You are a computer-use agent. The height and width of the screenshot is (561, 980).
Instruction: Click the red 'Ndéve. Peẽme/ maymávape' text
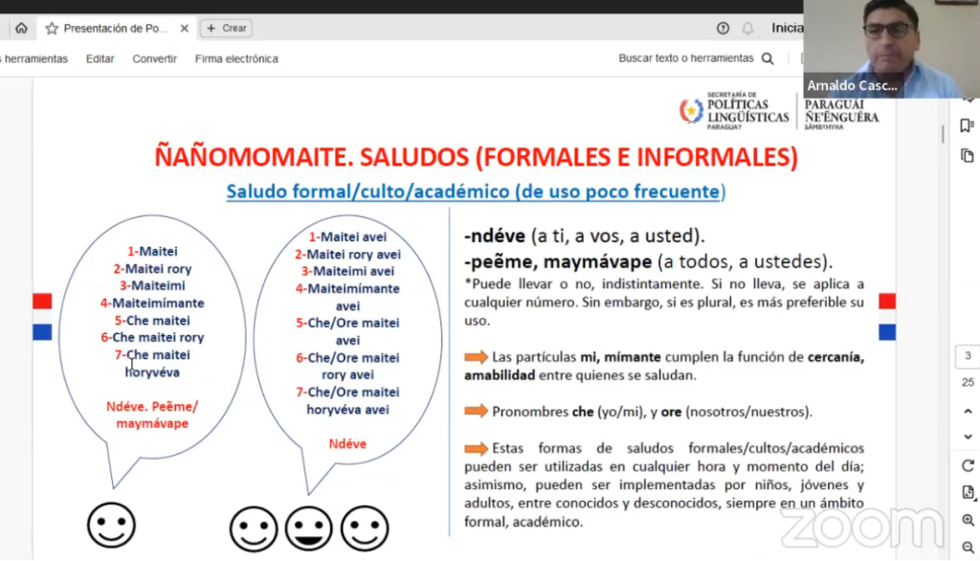pyautogui.click(x=152, y=415)
